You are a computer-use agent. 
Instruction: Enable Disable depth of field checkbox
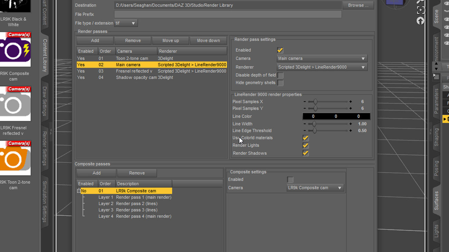click(280, 75)
